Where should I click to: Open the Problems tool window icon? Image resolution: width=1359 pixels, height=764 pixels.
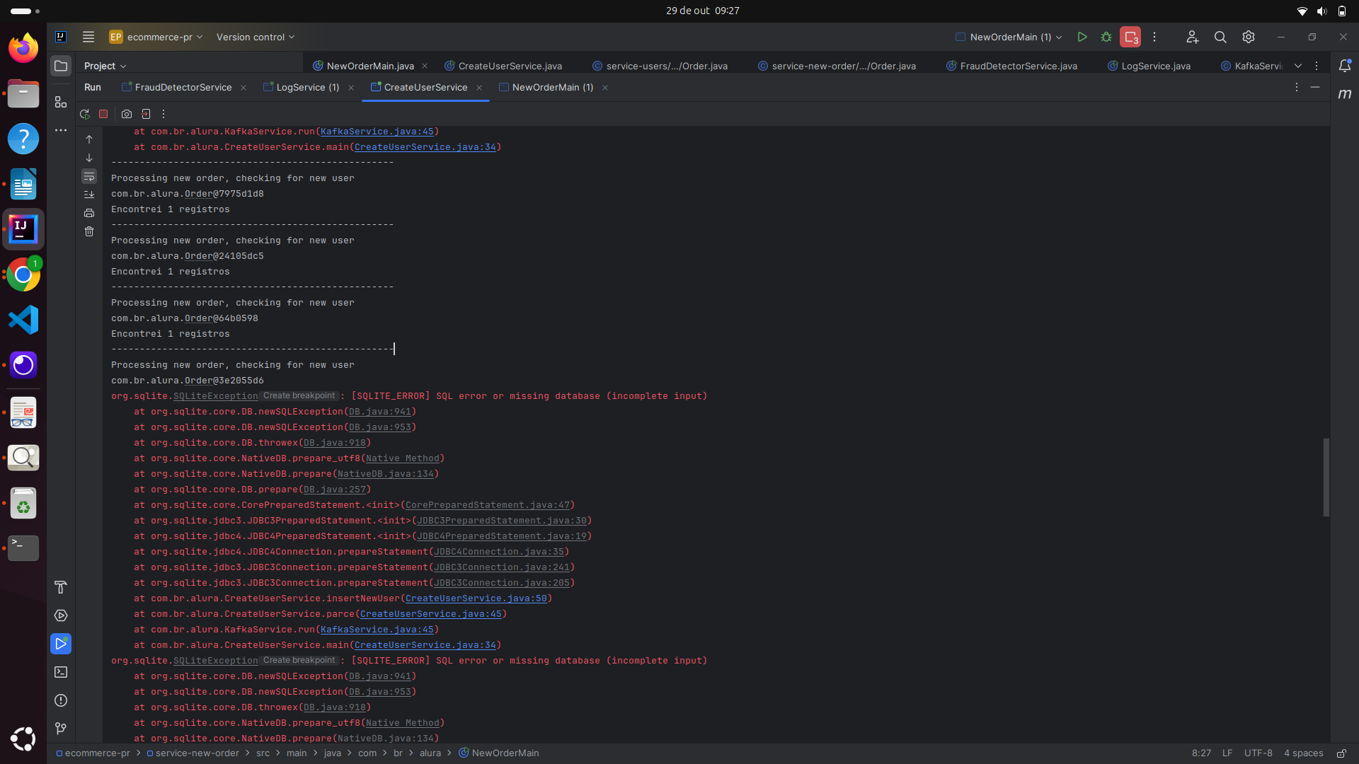click(x=61, y=700)
